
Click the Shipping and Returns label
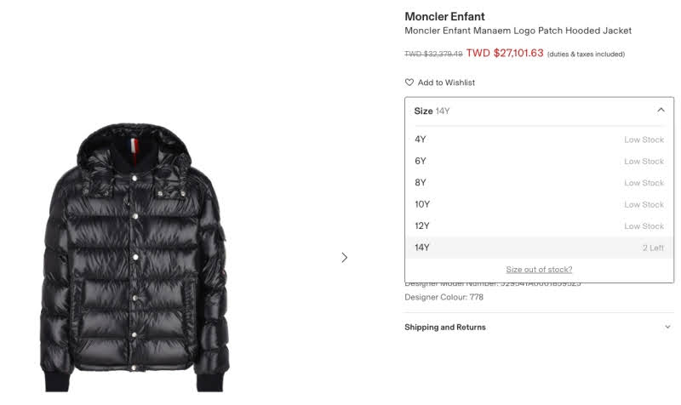[x=444, y=328]
